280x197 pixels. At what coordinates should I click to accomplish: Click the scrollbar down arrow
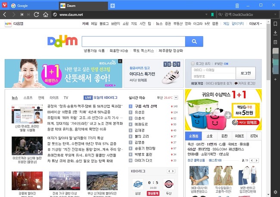click(268, 194)
